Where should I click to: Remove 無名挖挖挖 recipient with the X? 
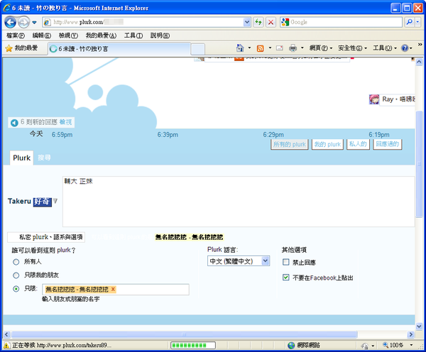click(113, 290)
